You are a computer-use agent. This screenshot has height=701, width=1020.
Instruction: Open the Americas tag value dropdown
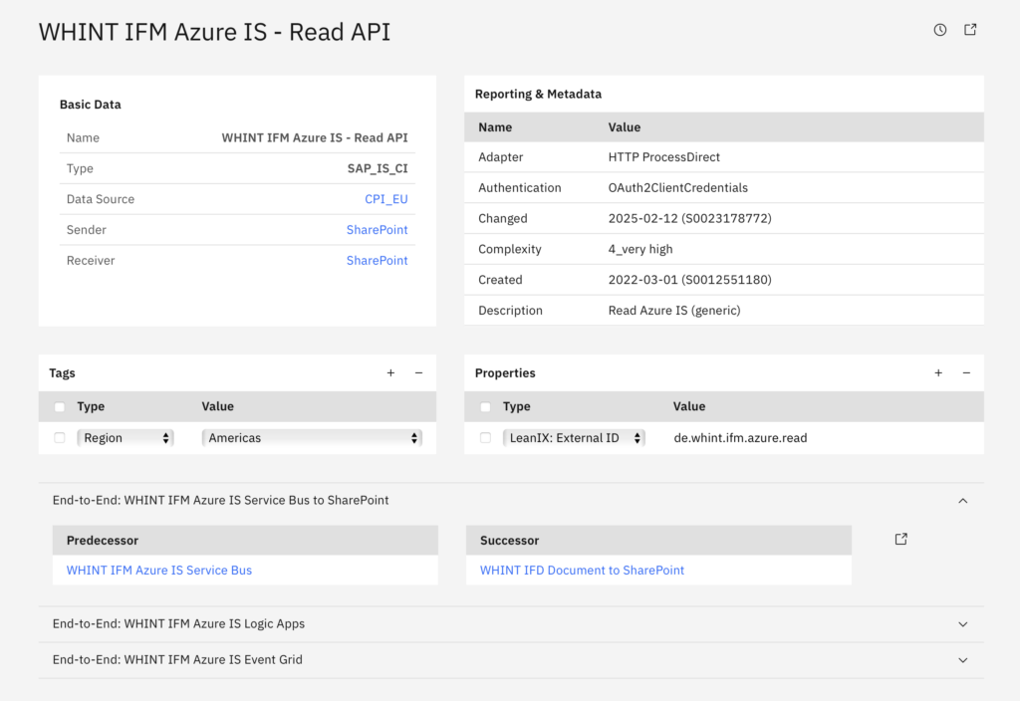[312, 438]
